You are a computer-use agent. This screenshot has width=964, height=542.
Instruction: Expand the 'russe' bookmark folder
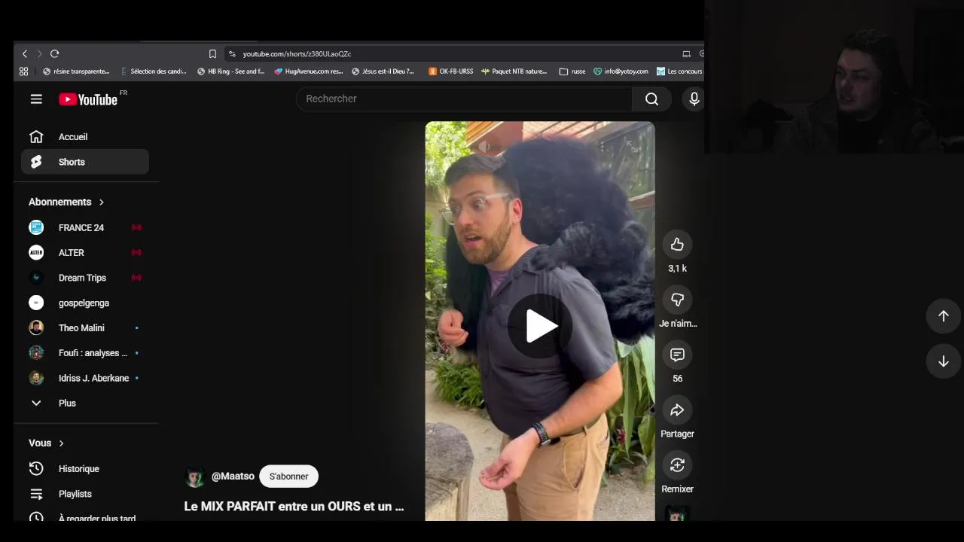coord(572,72)
